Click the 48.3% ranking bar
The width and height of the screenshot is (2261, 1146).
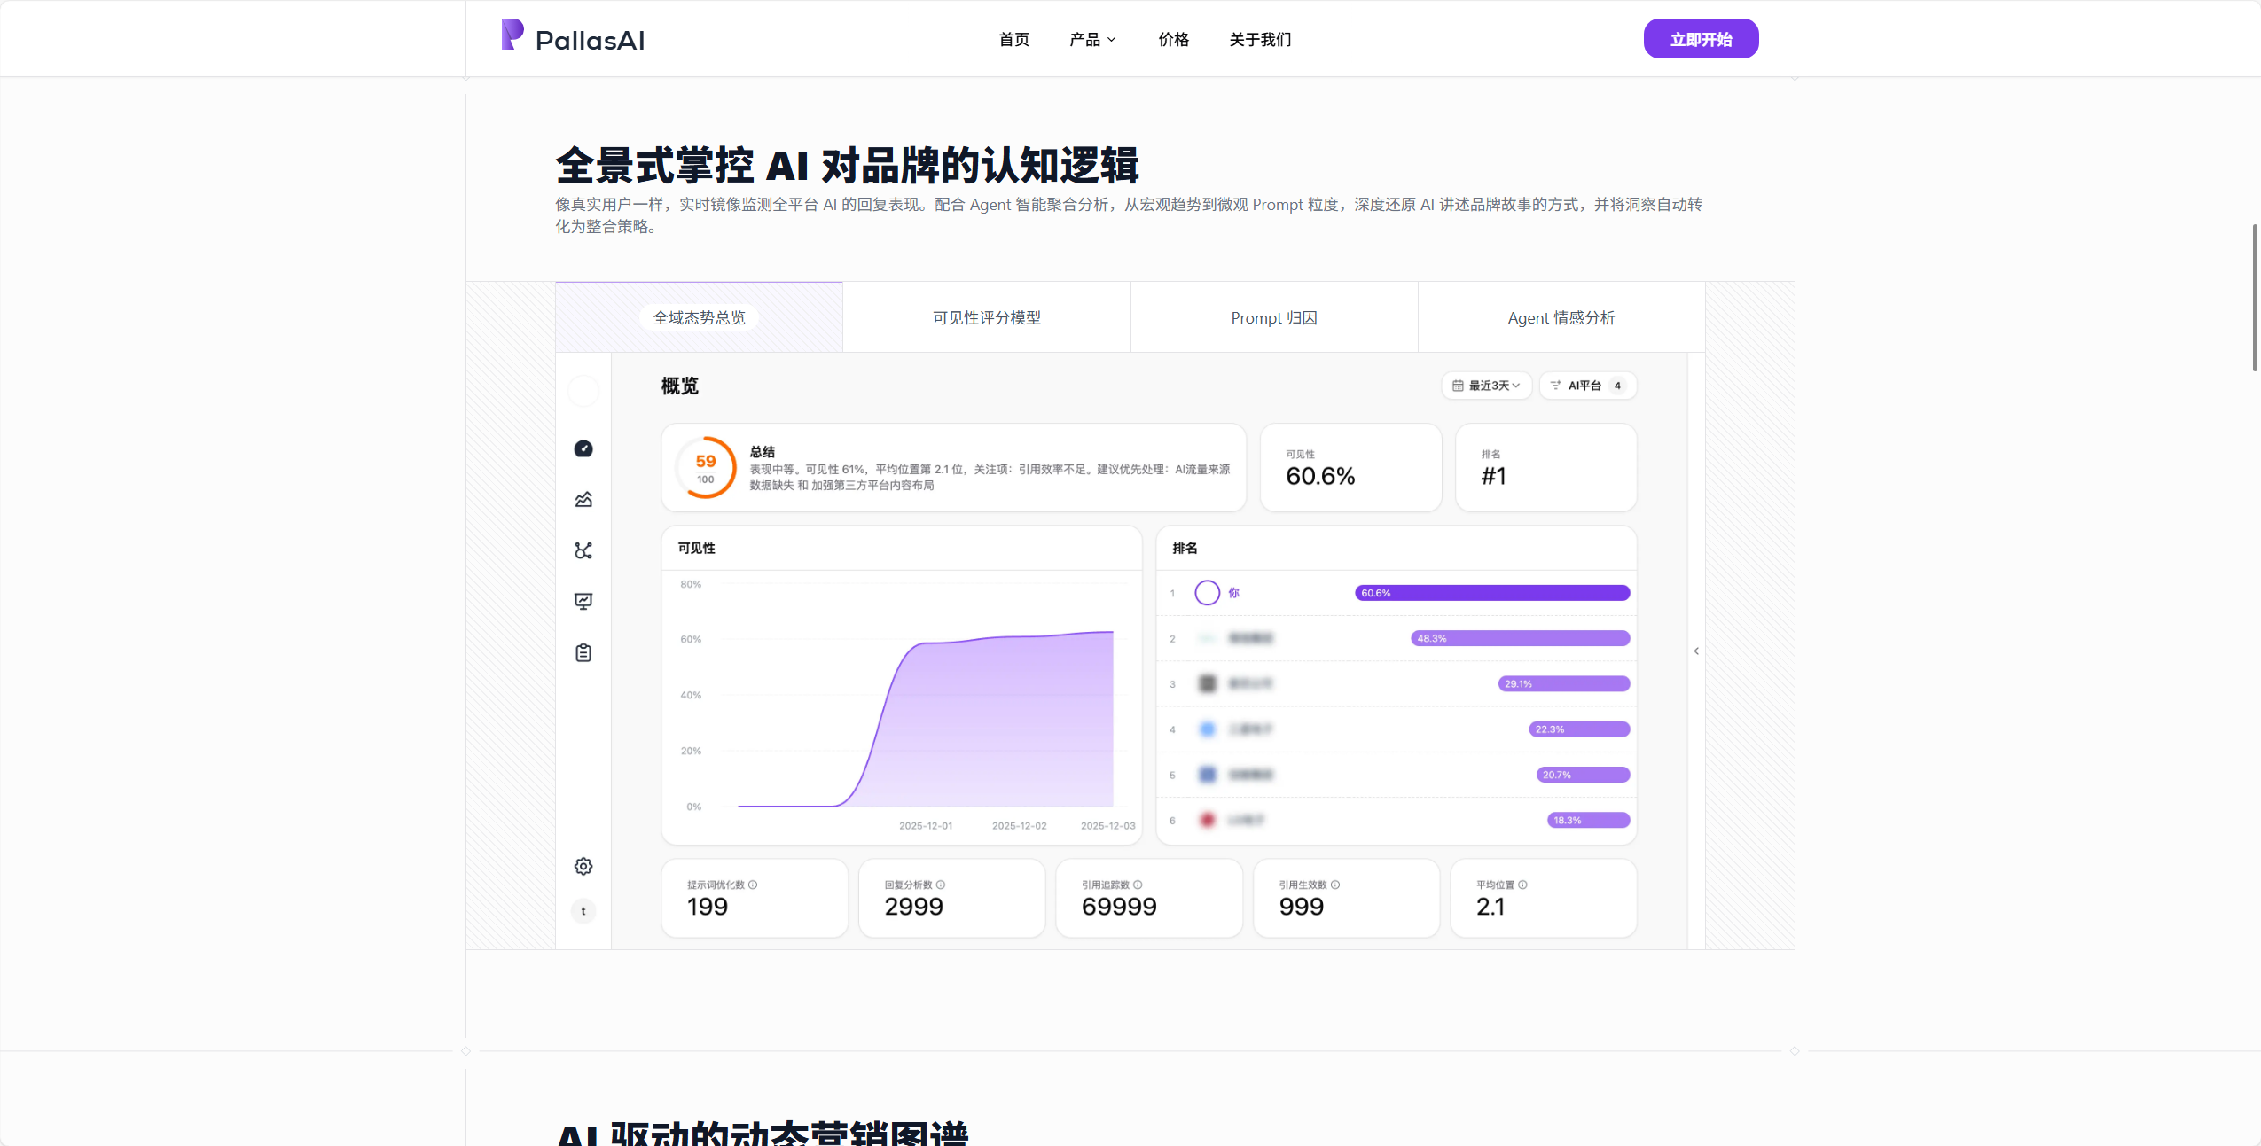[x=1521, y=638]
